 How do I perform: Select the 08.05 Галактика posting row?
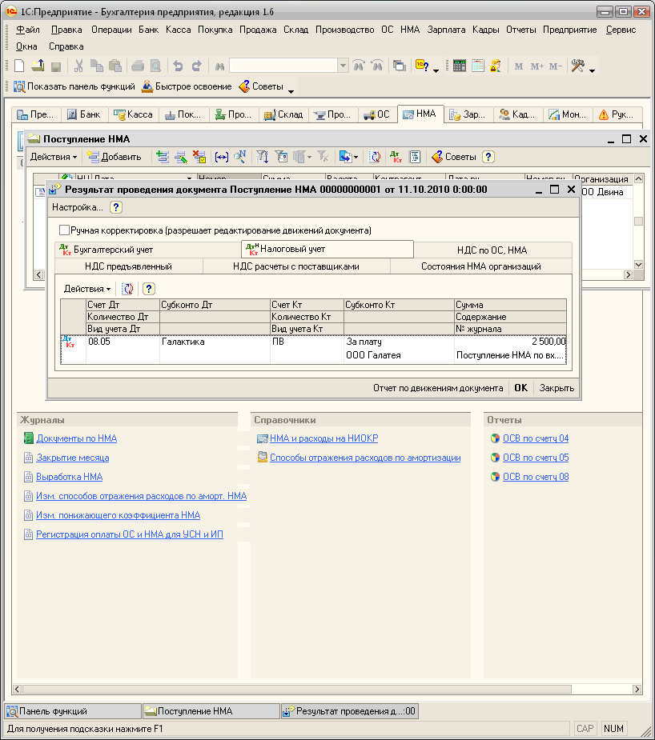click(314, 349)
